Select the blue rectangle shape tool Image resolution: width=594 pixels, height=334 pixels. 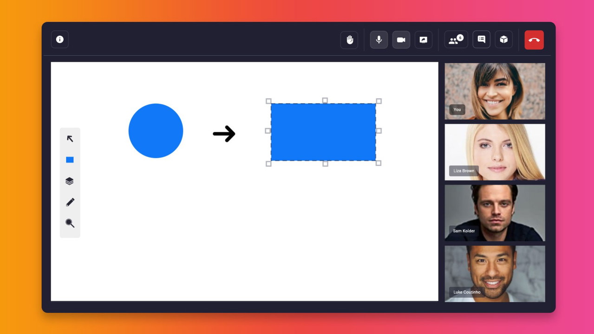[x=70, y=160]
